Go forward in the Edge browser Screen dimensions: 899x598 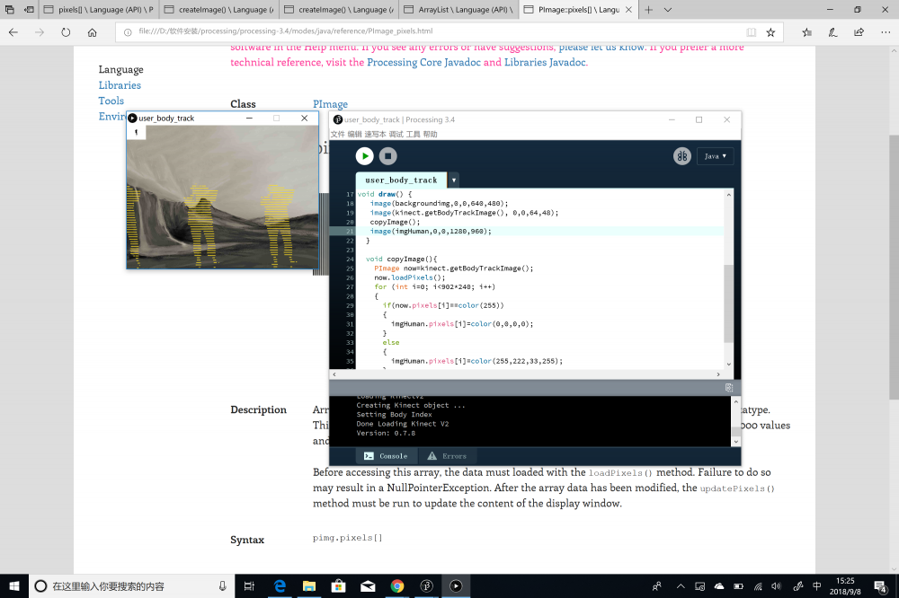[x=40, y=32]
